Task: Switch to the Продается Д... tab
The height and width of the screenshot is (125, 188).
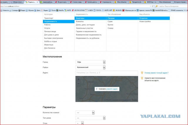Action: click(136, 2)
